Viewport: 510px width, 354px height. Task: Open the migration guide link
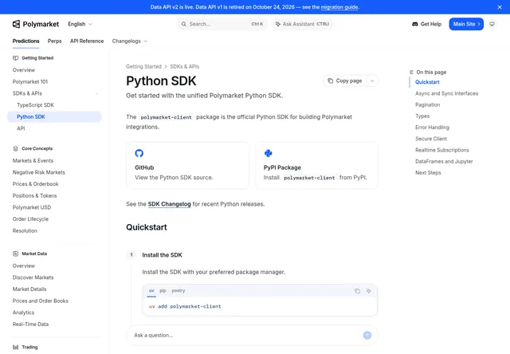(x=339, y=7)
